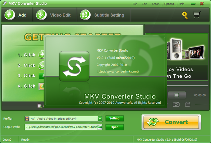The image size is (211, 143).
Task: Browse output folder via path icon
Action: 100,127
